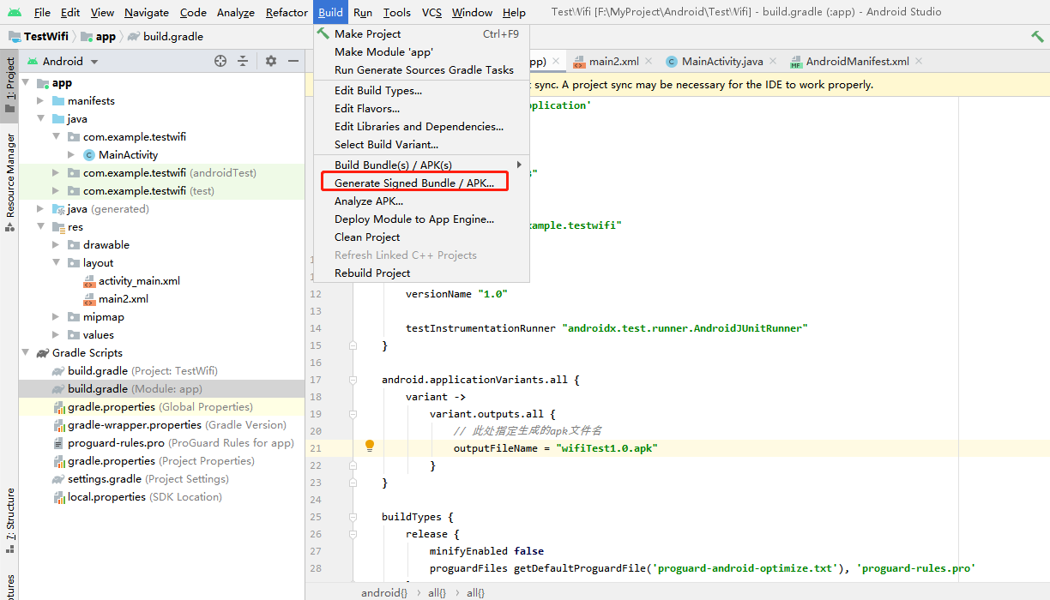Click the local.properties file icon
The image size is (1050, 600).
pos(58,497)
